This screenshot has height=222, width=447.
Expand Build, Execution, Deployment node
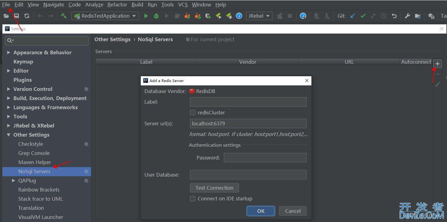[x=9, y=98]
